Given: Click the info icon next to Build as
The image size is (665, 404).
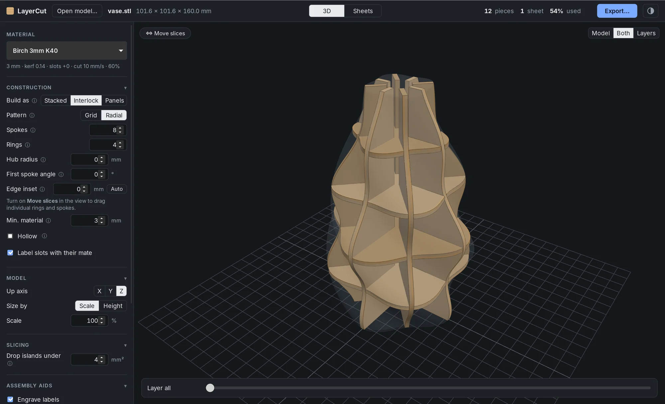Looking at the screenshot, I should pyautogui.click(x=34, y=101).
